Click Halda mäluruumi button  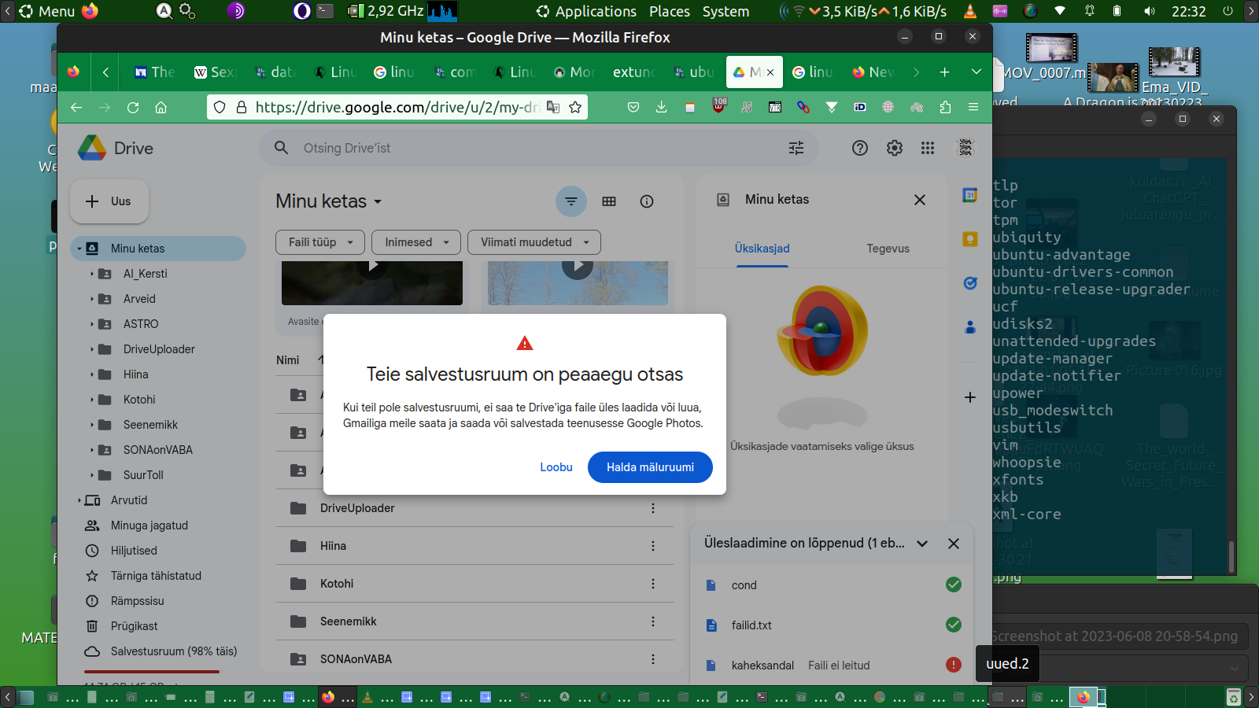click(x=650, y=467)
